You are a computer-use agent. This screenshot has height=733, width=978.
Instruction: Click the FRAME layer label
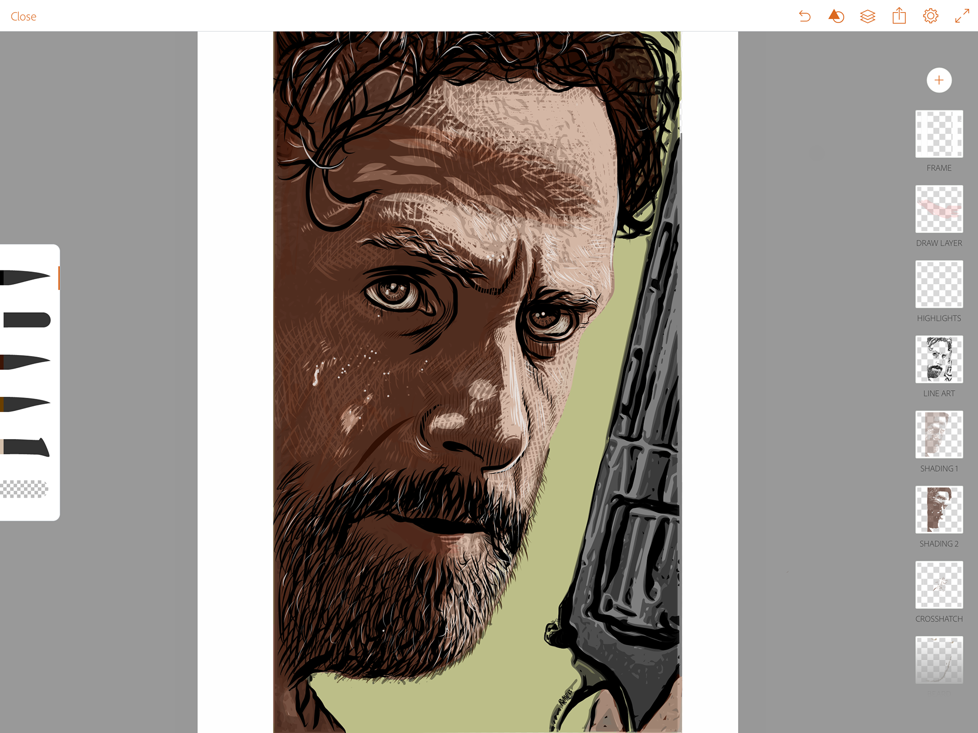[939, 168]
